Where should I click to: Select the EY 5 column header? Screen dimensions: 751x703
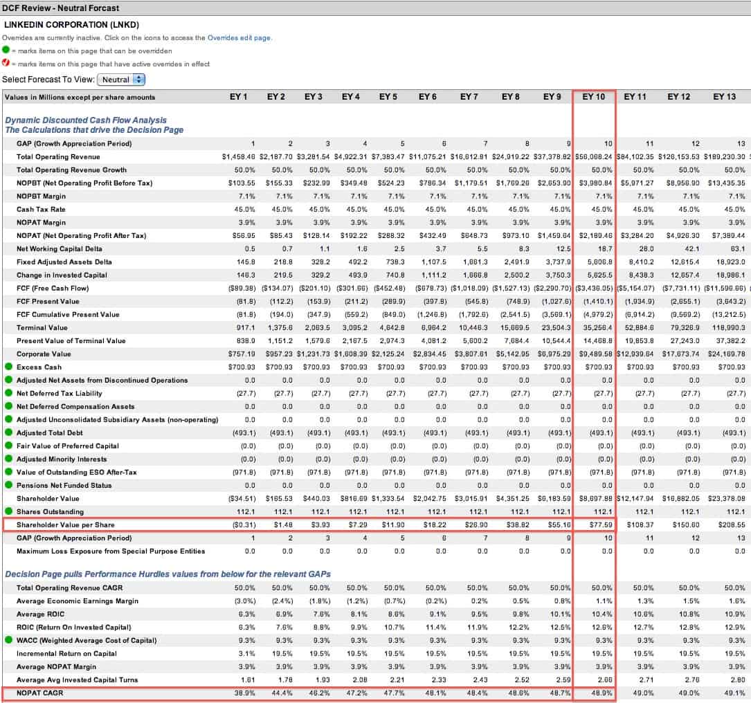coord(388,97)
